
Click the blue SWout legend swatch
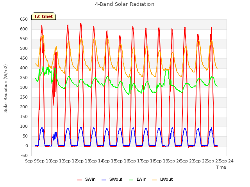tap(104, 180)
